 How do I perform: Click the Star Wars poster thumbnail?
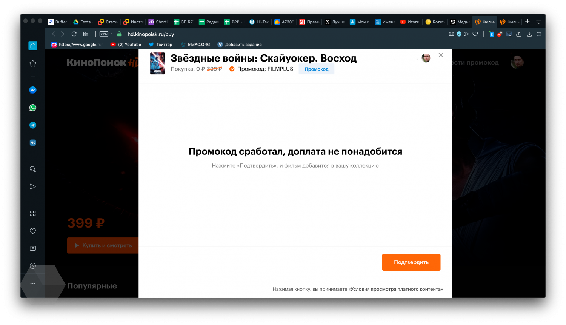157,63
